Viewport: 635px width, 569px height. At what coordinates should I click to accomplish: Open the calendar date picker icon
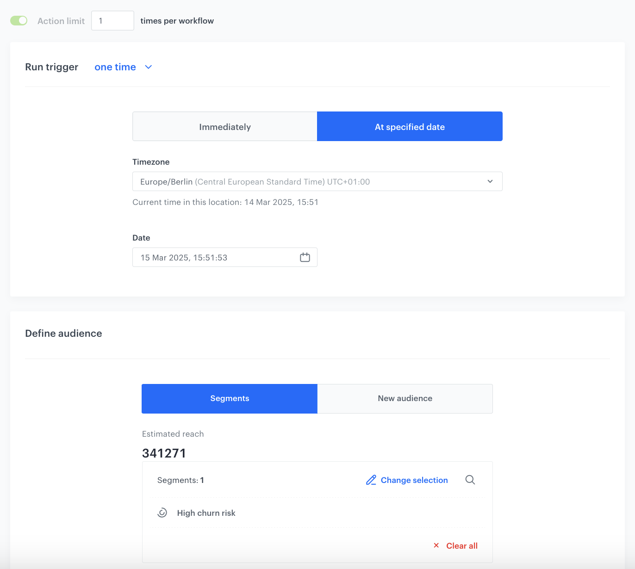click(x=305, y=258)
